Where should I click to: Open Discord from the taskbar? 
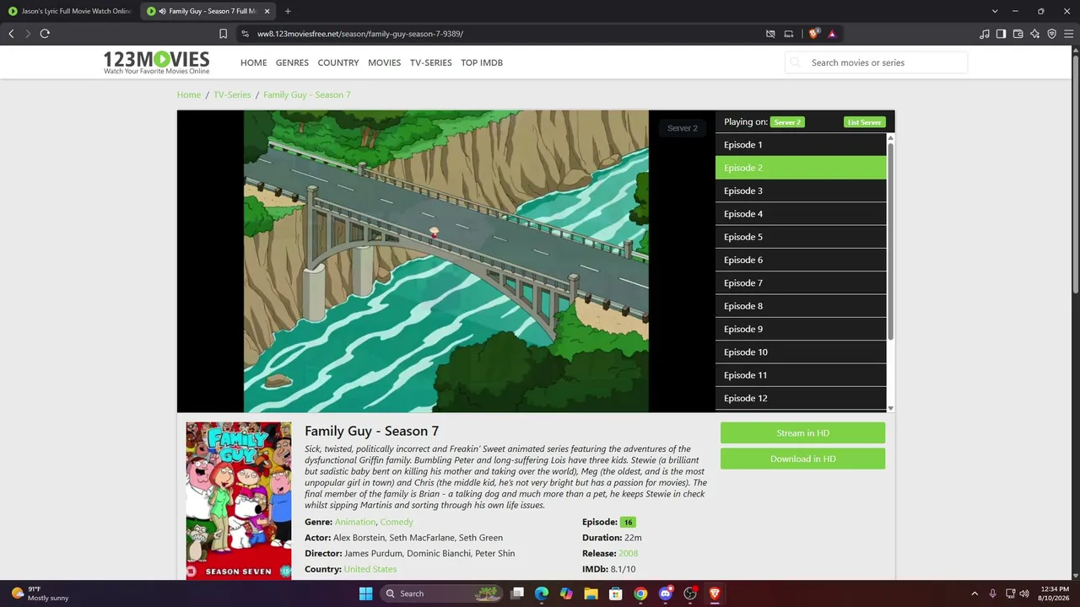(666, 594)
